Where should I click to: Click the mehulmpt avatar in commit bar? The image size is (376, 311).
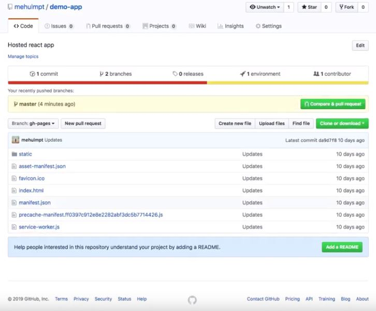16,140
